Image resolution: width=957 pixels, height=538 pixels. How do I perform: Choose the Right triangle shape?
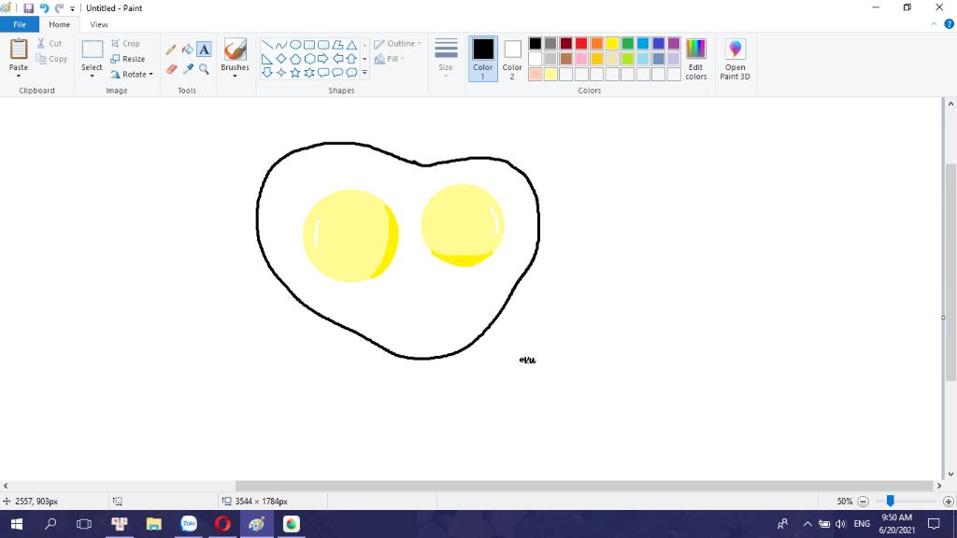266,59
